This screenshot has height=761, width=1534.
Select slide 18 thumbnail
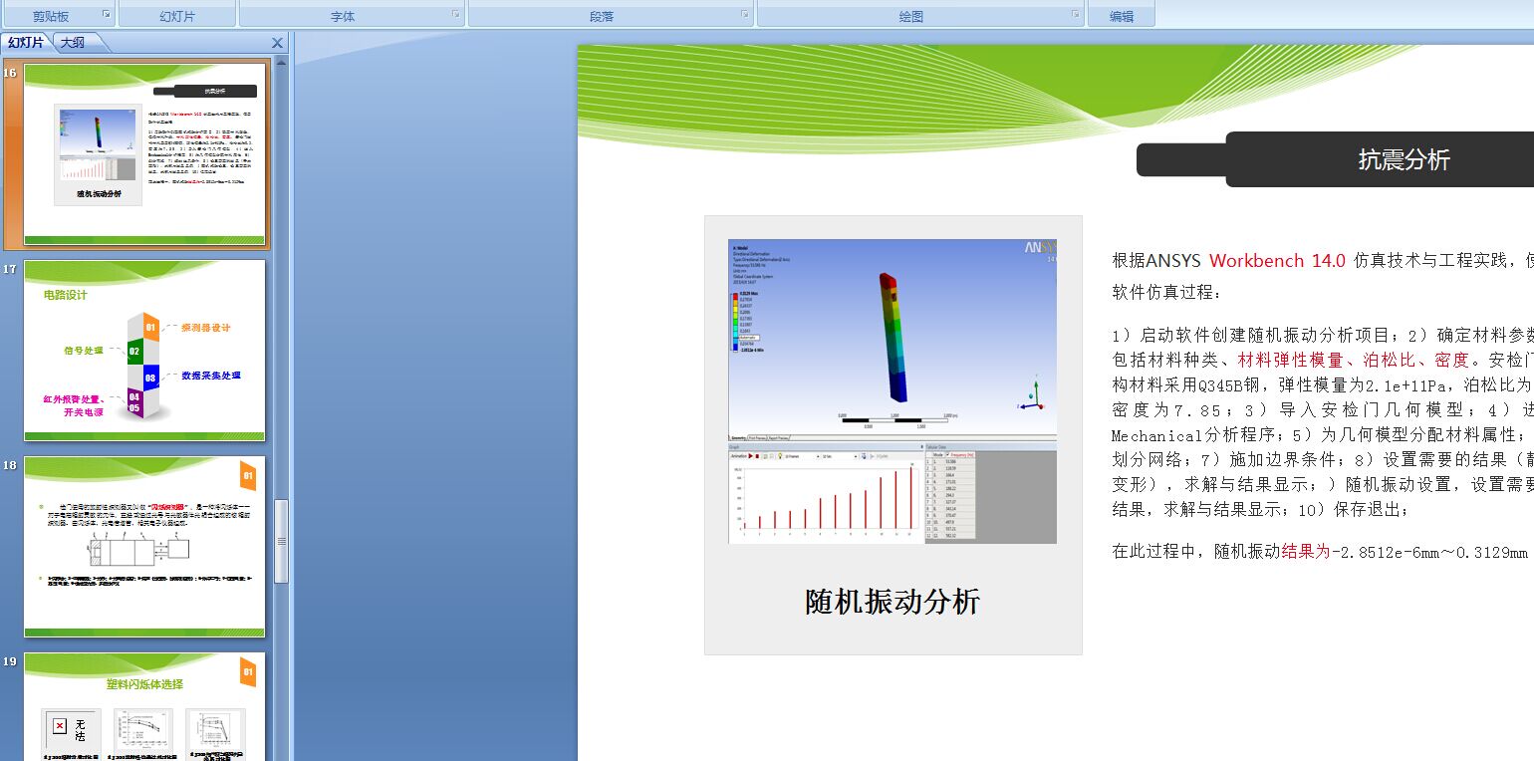[x=143, y=547]
